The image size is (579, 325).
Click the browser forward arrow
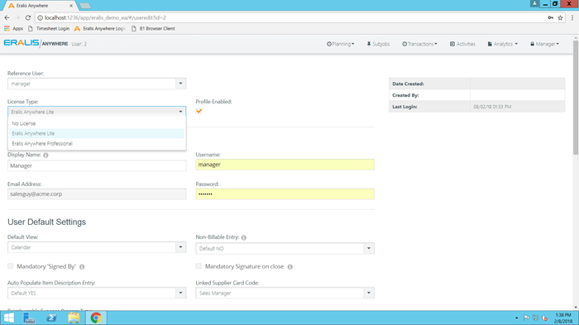[x=17, y=17]
